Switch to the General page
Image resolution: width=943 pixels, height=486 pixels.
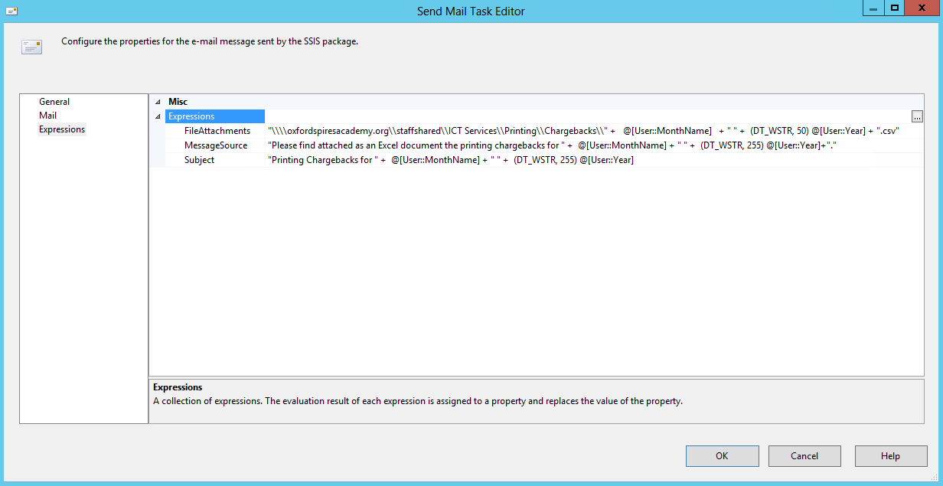[x=54, y=101]
